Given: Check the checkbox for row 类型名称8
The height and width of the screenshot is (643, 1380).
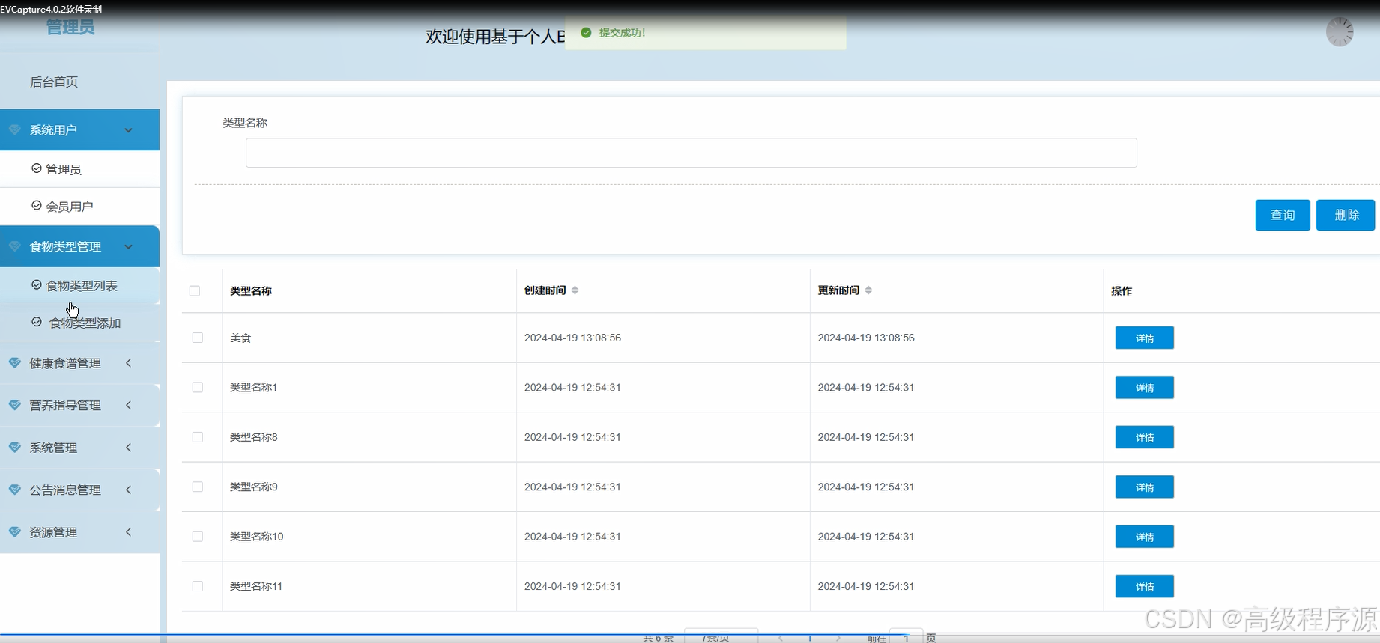Looking at the screenshot, I should click(x=198, y=437).
